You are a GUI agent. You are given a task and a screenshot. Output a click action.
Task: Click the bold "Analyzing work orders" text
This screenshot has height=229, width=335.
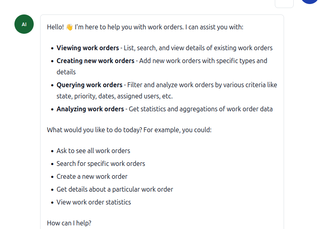[90, 109]
